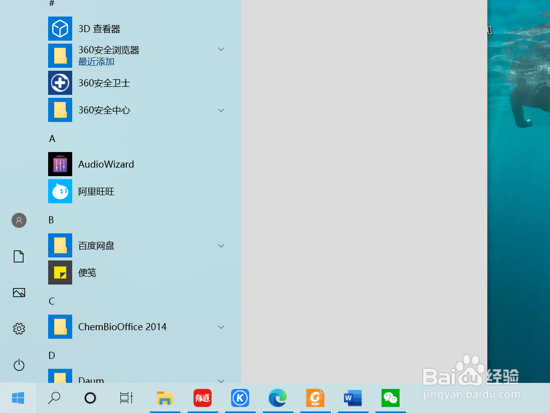Click the 最近添加 label under 360安全浏览器
Screen dimensions: 550x413
tap(96, 62)
